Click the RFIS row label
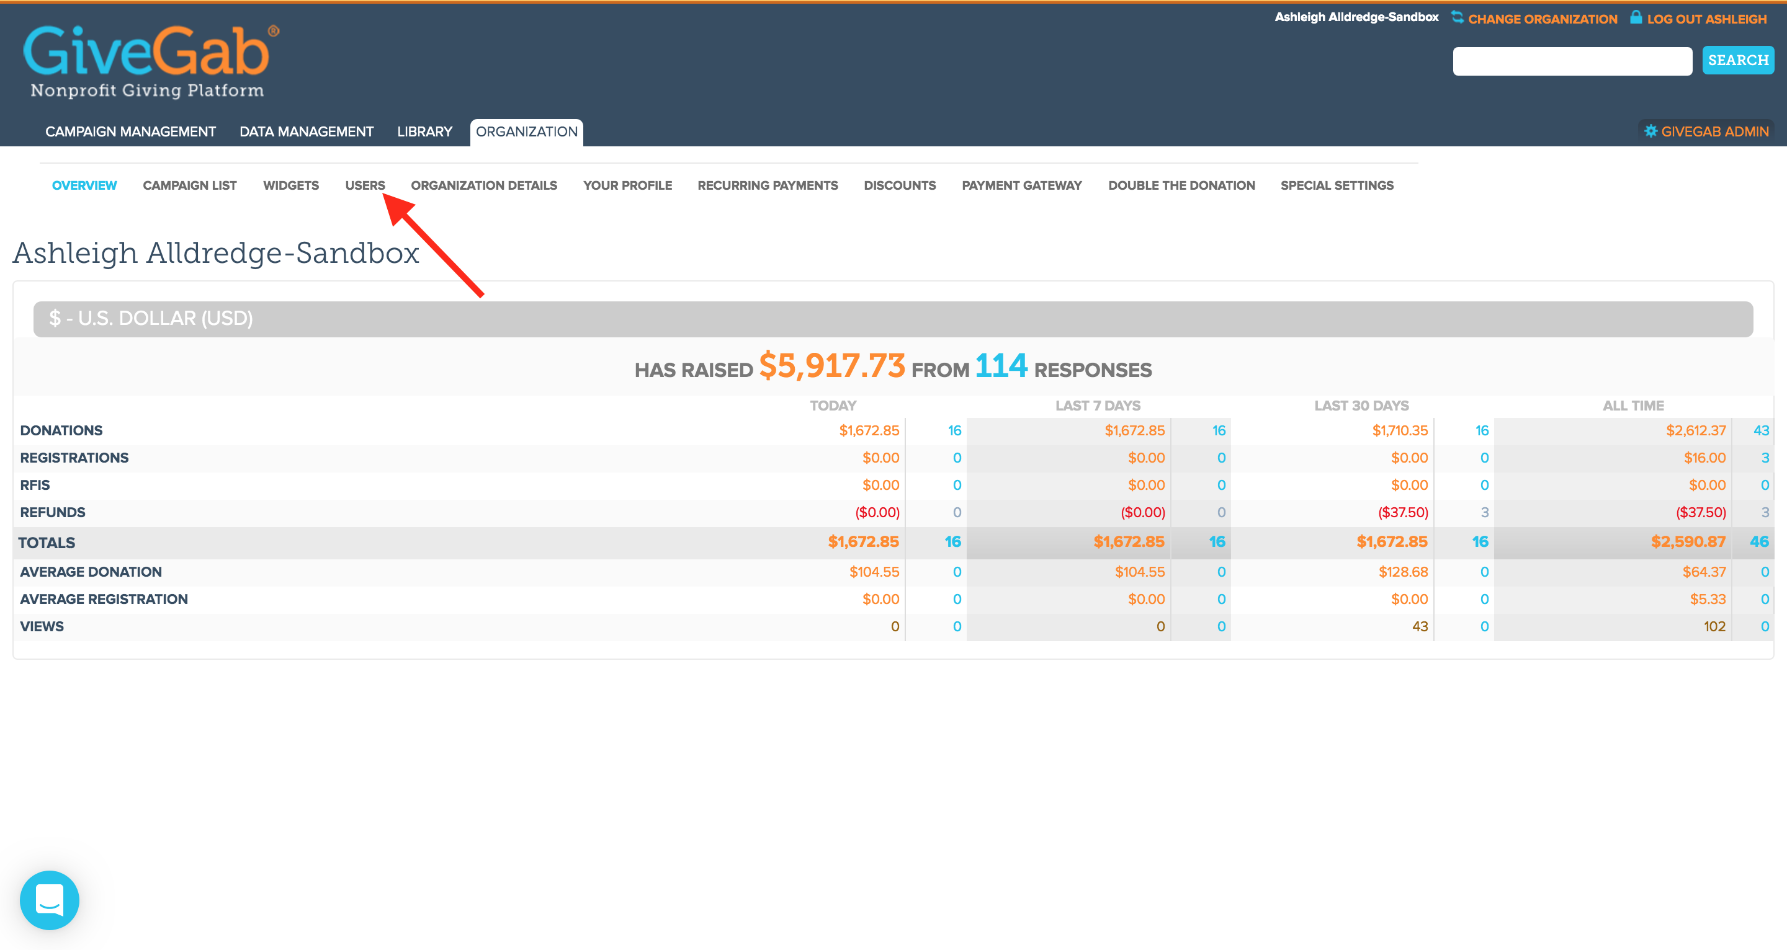This screenshot has height=950, width=1787. [35, 485]
